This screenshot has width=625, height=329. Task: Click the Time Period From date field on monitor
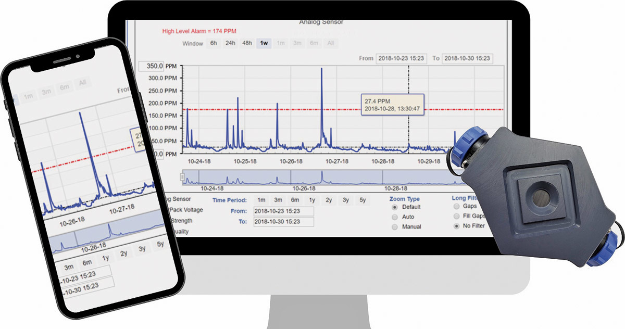point(283,211)
